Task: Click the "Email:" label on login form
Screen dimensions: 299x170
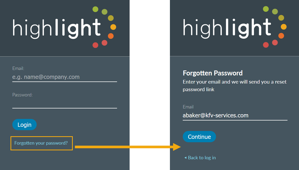Action: 18,68
